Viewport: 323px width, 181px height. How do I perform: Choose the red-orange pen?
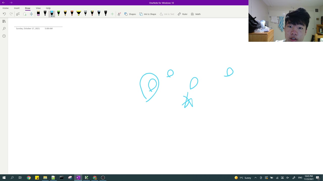(72, 14)
